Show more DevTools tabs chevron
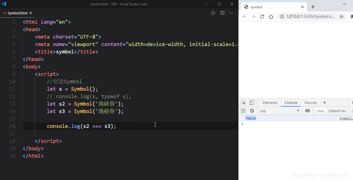This screenshot has height=180, width=353. [x=325, y=103]
